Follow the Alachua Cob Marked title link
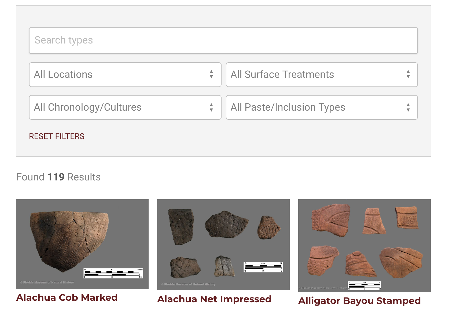449x312 pixels. click(x=67, y=298)
